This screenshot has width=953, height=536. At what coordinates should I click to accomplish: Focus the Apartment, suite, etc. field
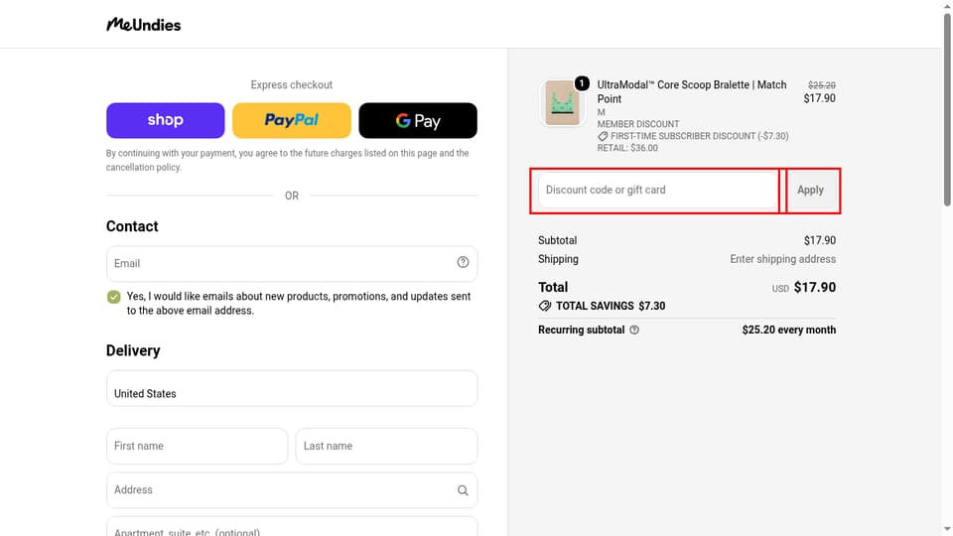tap(292, 527)
